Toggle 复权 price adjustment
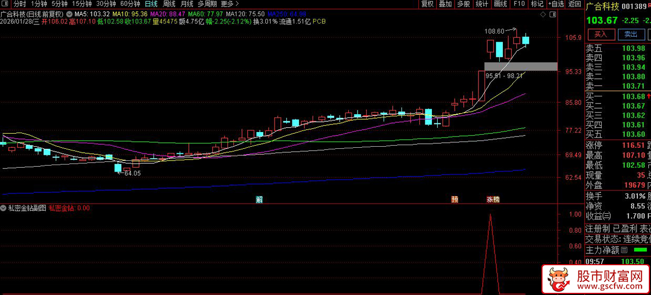Image resolution: width=651 pixels, height=295 pixels. point(427,4)
